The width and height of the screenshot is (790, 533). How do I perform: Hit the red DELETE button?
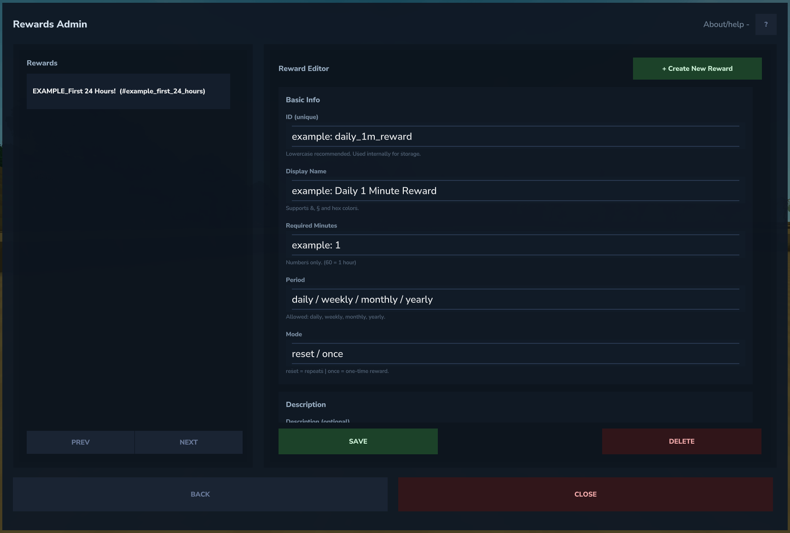coord(681,441)
